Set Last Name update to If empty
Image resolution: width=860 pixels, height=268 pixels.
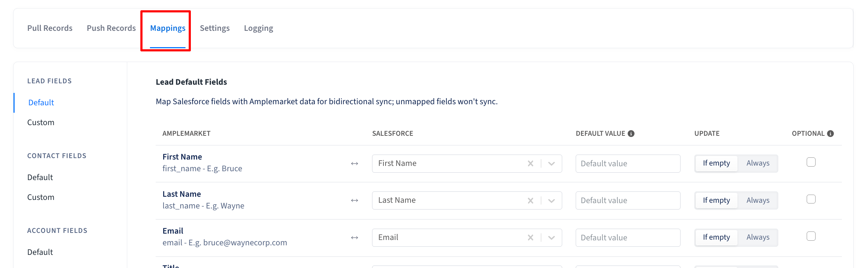(716, 201)
